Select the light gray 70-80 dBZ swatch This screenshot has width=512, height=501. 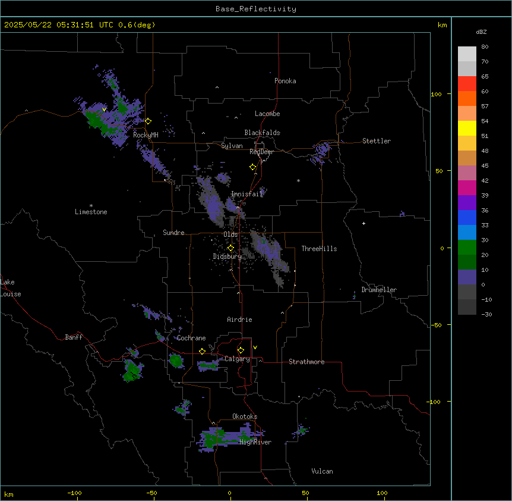(467, 54)
